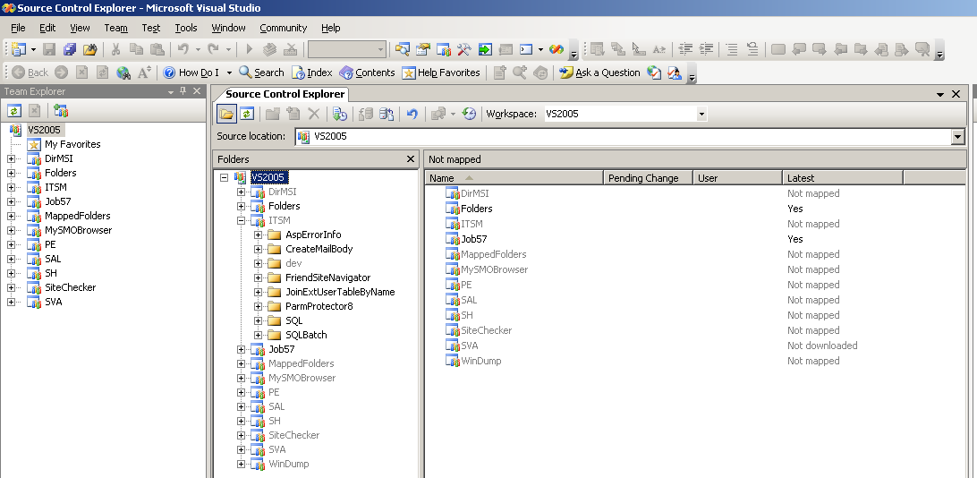Collapse the ITSM node in Folders tree
The width and height of the screenshot is (977, 478).
pos(242,220)
